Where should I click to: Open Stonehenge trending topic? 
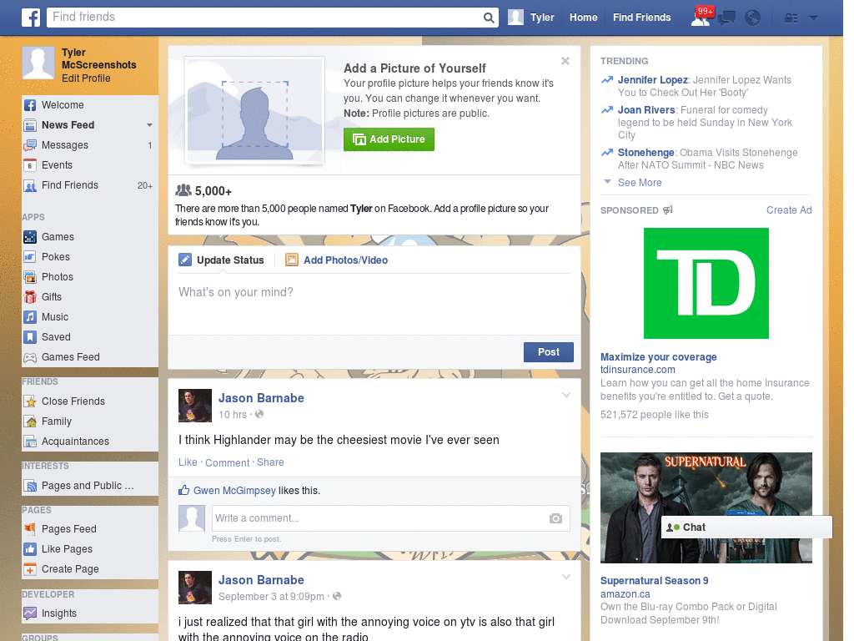click(646, 153)
